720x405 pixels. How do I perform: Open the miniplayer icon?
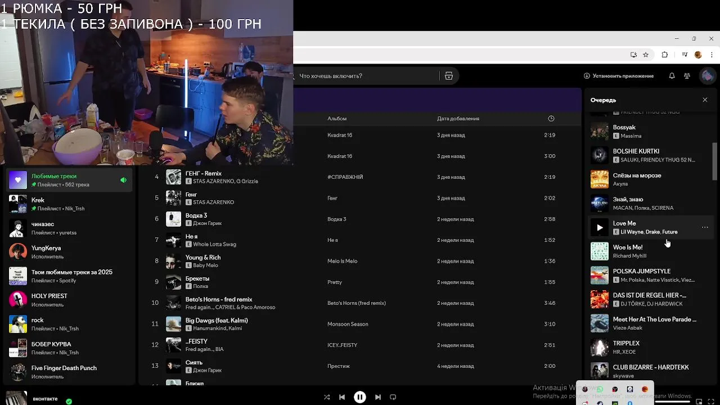[x=699, y=402]
